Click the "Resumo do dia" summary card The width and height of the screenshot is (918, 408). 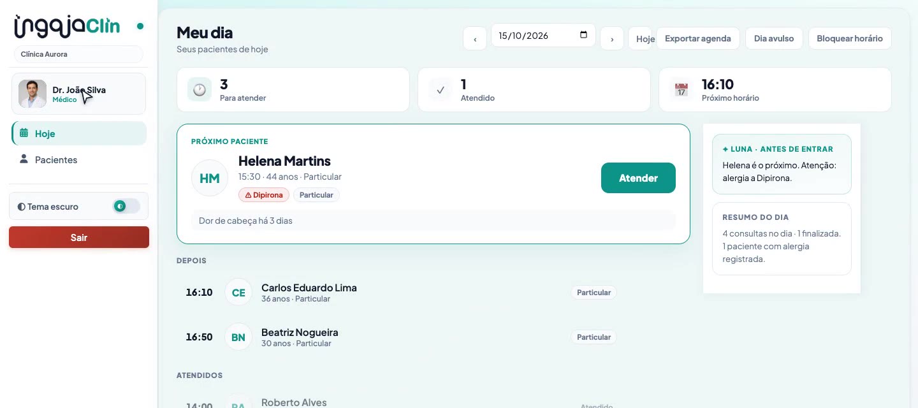(x=782, y=238)
